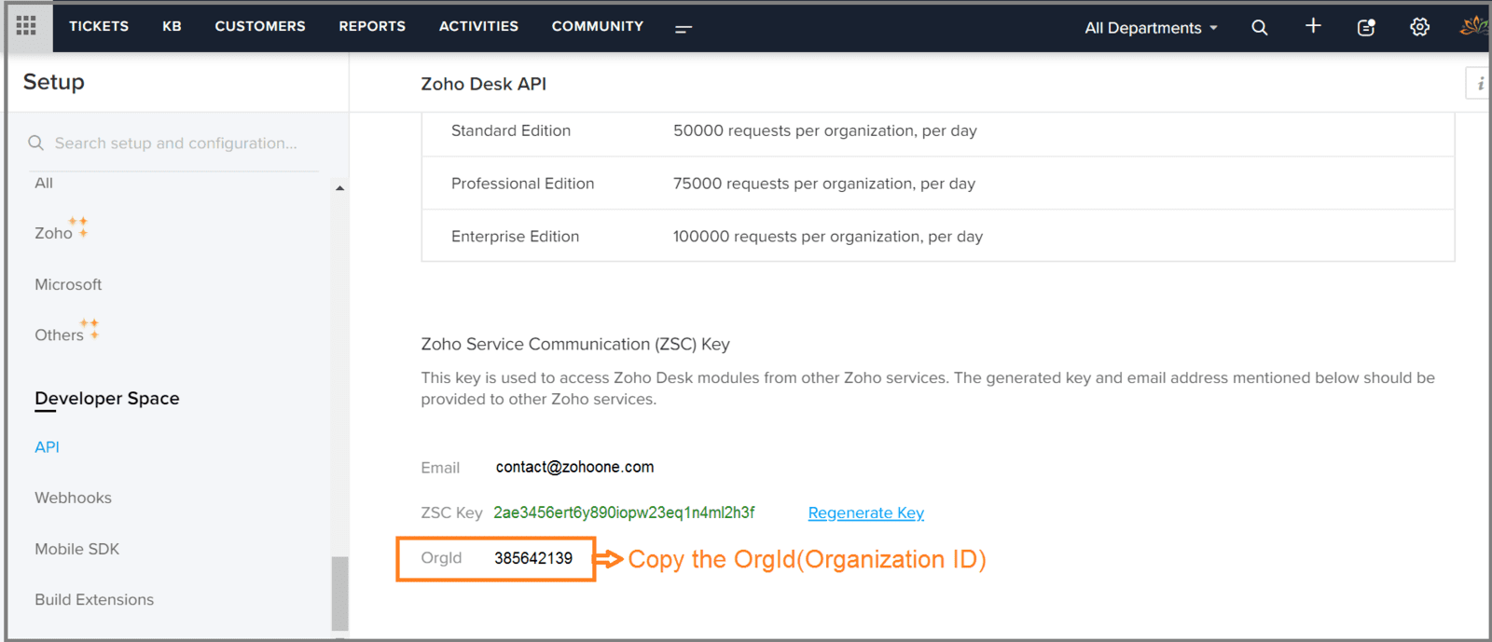Click the info icon beside Zoho Desk API
This screenshot has width=1492, height=642.
point(1479,84)
